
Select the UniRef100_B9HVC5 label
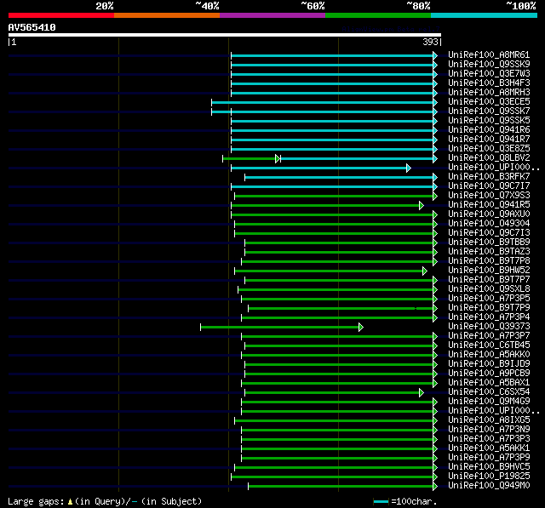coord(489,467)
